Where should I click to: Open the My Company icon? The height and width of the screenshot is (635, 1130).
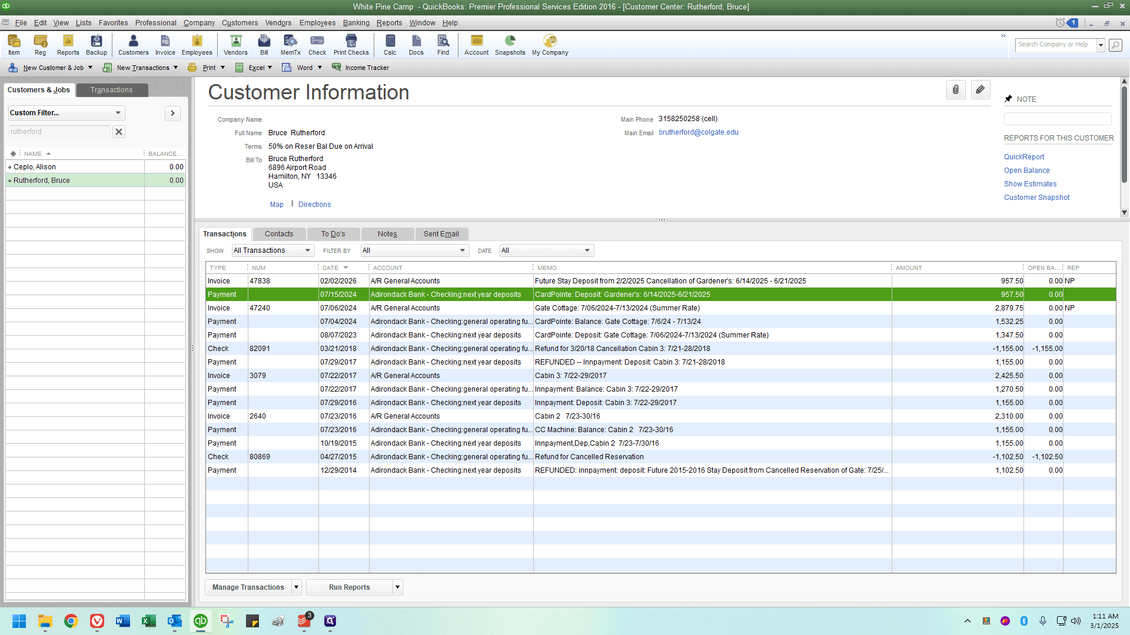tap(550, 45)
